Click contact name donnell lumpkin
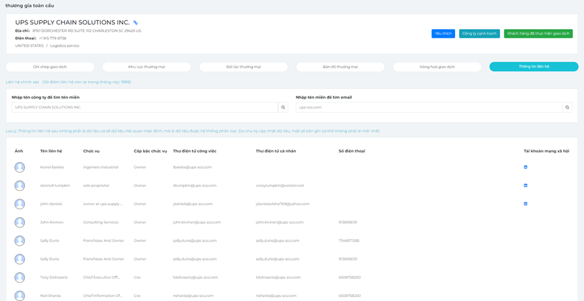This screenshot has height=301, width=584. [55, 186]
